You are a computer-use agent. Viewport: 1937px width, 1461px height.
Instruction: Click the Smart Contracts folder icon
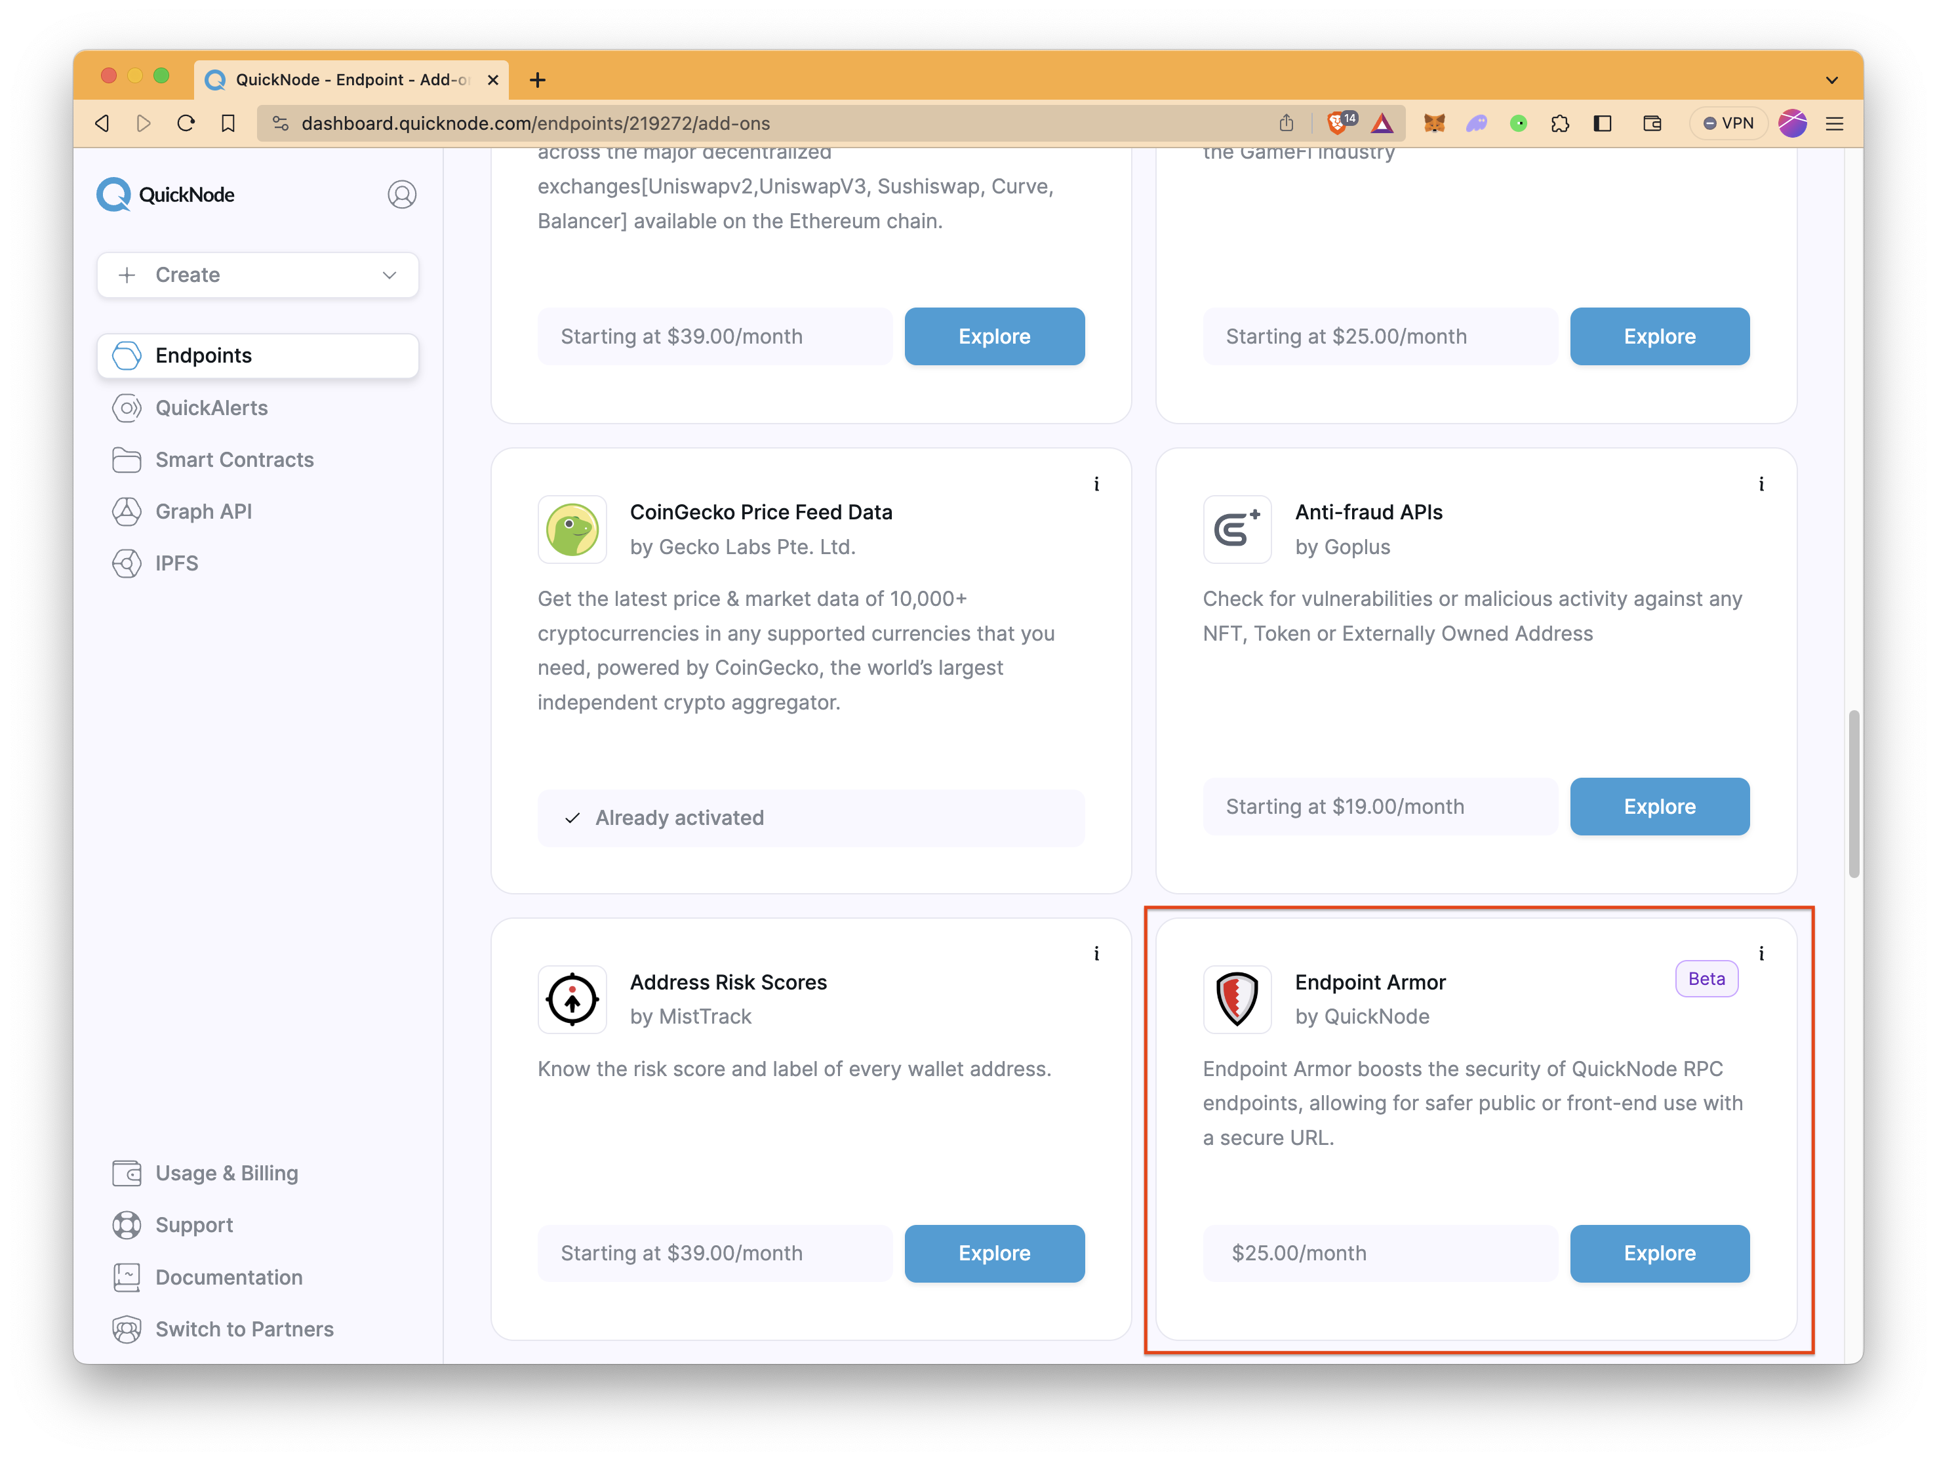[127, 459]
